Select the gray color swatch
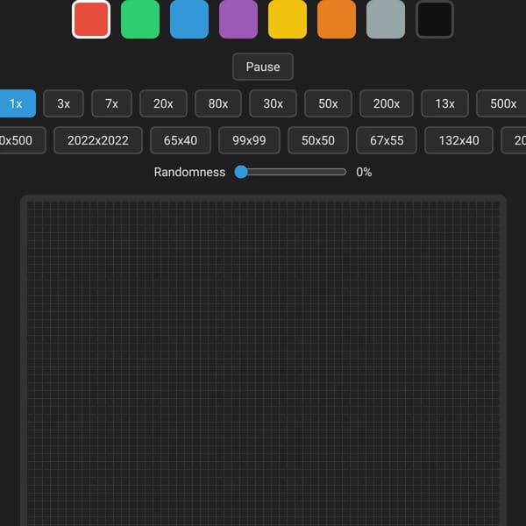This screenshot has height=526, width=526. point(386,19)
